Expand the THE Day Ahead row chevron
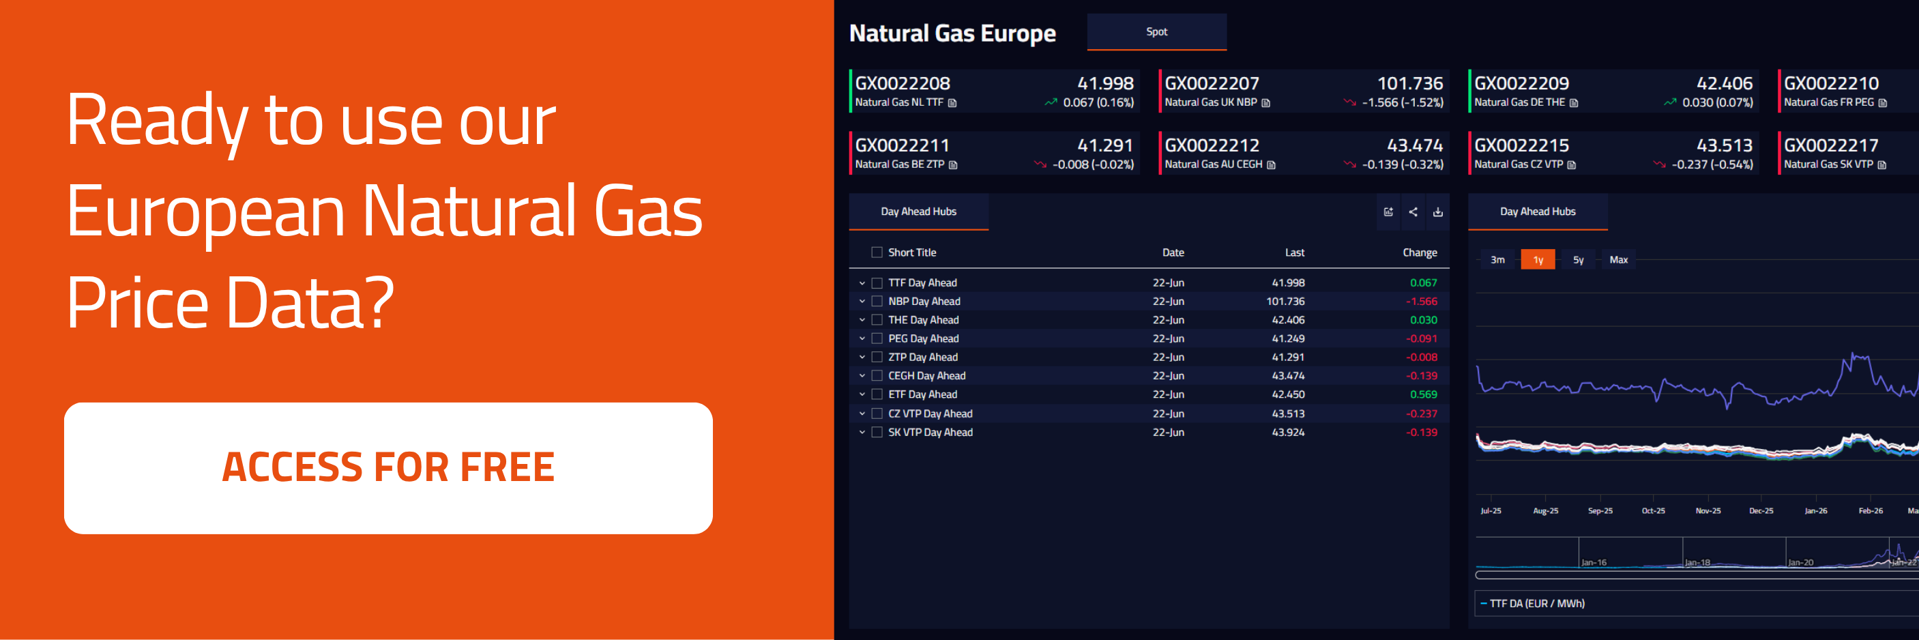Screen dimensions: 1919x640 [862, 321]
